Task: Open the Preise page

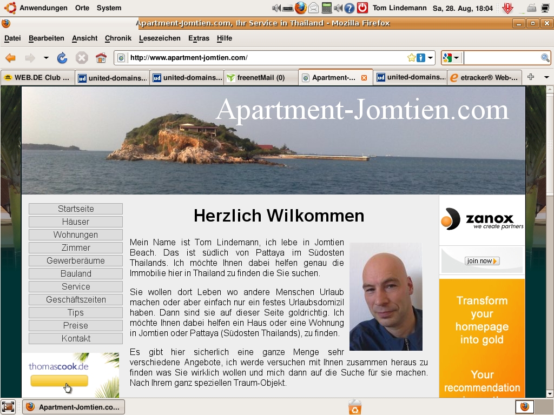Action: [x=76, y=325]
